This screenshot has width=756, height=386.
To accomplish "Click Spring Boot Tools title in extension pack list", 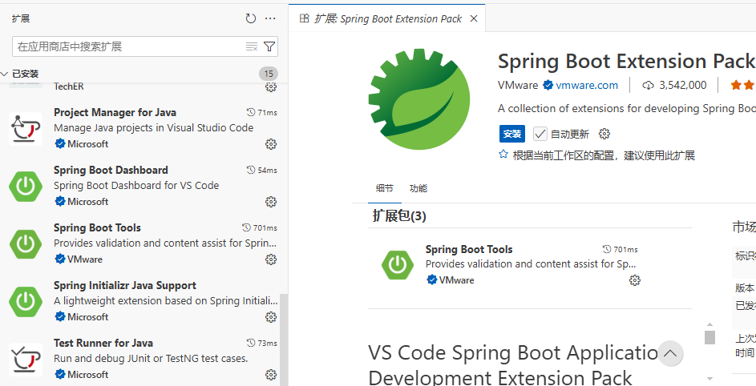I will (x=469, y=249).
